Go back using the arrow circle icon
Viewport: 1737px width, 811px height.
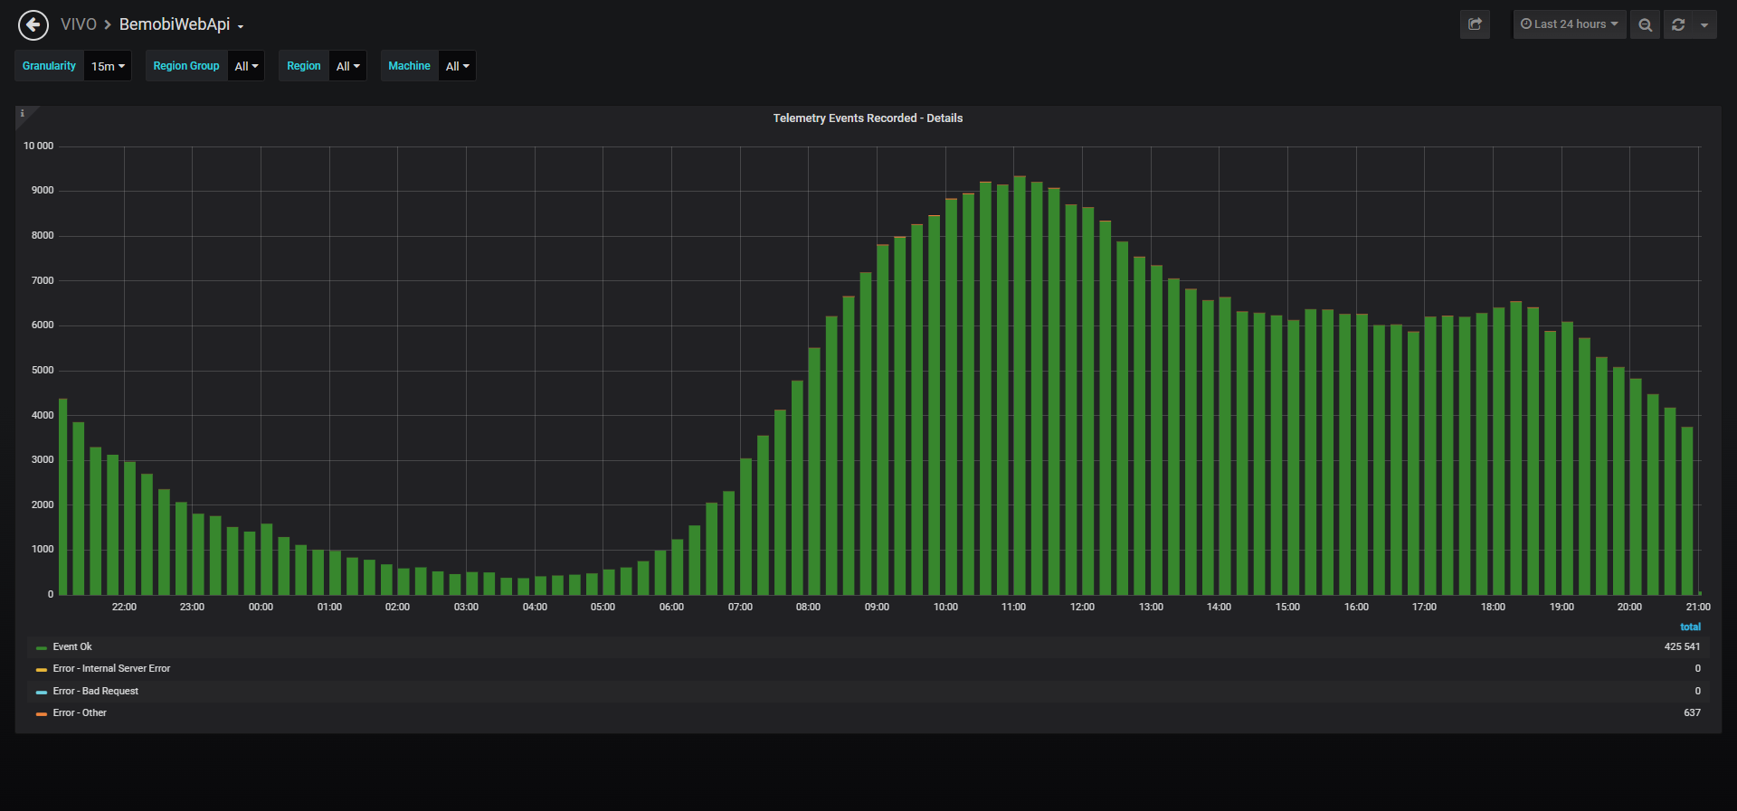(x=33, y=24)
